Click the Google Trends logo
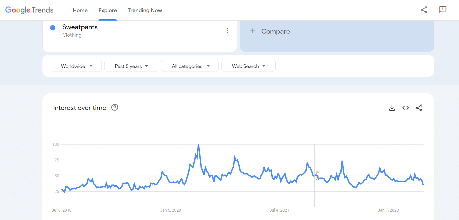 click(x=29, y=10)
